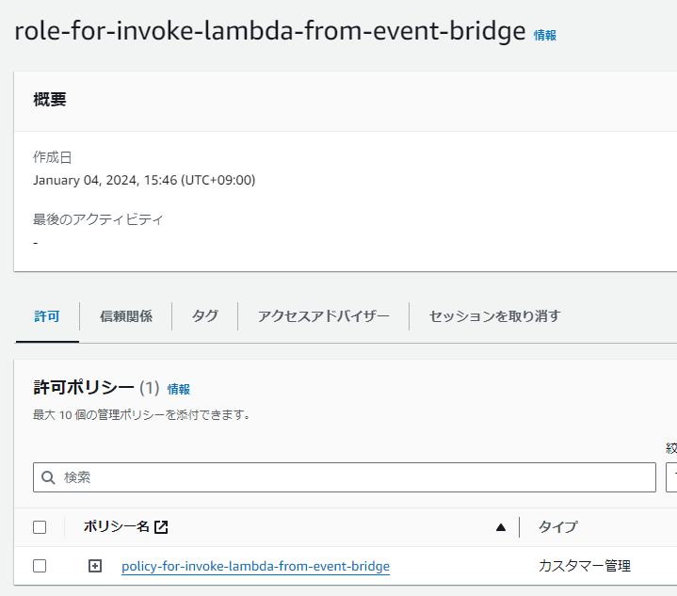
Task: Sort by policy name with the ascending arrow
Action: [501, 527]
